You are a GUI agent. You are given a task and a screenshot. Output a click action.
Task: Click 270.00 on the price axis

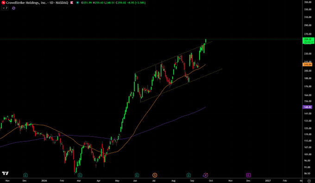coord(308,34)
